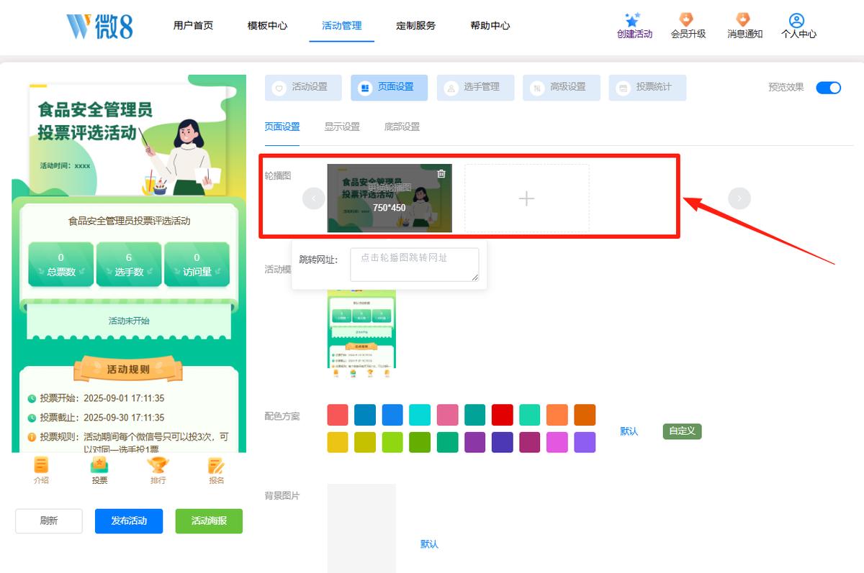Viewport: 864px width, 573px height.
Task: Open the 底部设置 sub-tab
Action: tap(402, 127)
